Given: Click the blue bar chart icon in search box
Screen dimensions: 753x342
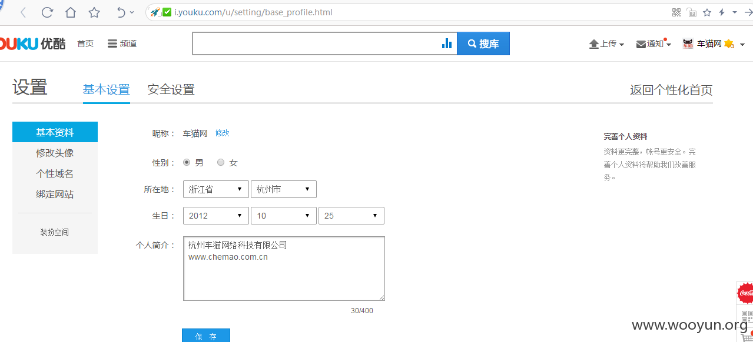Looking at the screenshot, I should [x=447, y=43].
